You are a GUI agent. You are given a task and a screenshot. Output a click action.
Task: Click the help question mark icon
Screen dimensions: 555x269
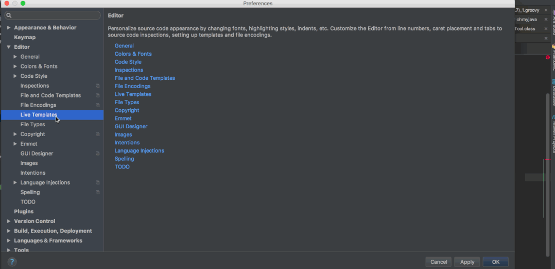pos(12,262)
